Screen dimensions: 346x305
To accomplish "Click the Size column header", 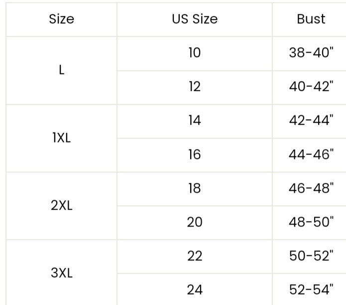I will click(62, 19).
